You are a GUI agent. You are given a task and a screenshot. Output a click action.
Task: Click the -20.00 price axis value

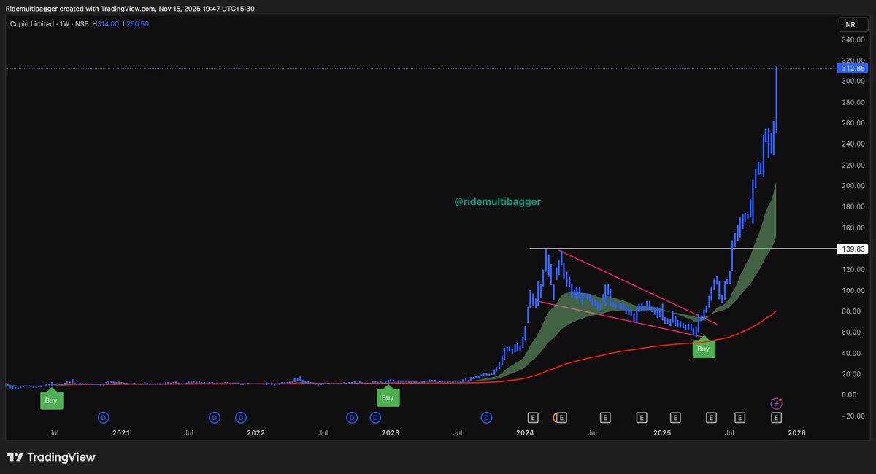853,416
